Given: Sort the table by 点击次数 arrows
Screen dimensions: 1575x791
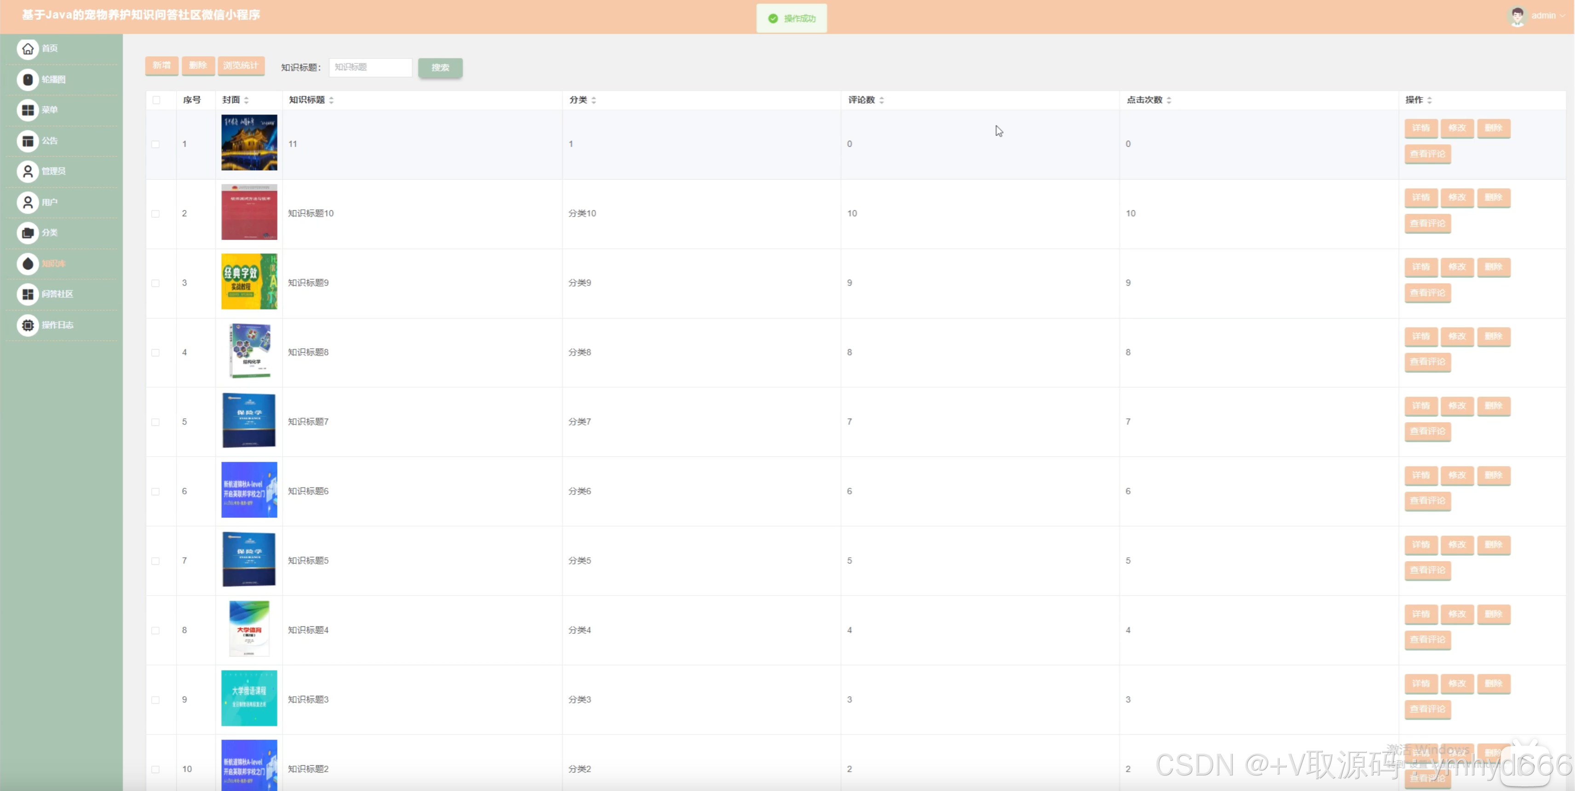Looking at the screenshot, I should (1168, 100).
